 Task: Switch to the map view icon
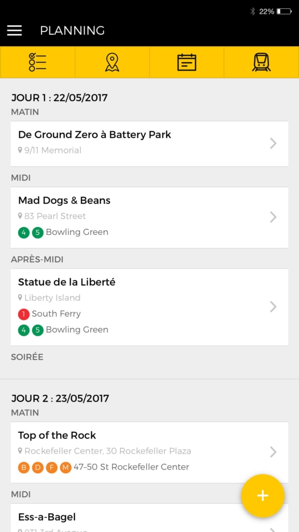[112, 62]
